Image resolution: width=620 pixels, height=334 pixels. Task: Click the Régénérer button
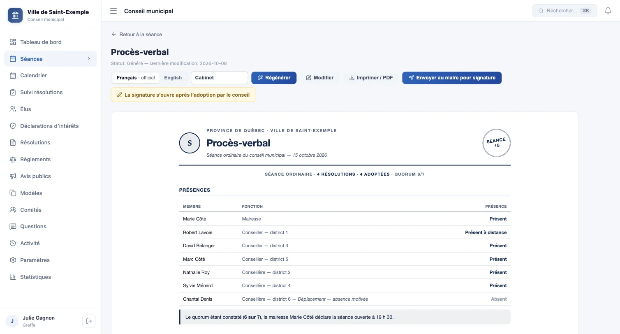274,78
